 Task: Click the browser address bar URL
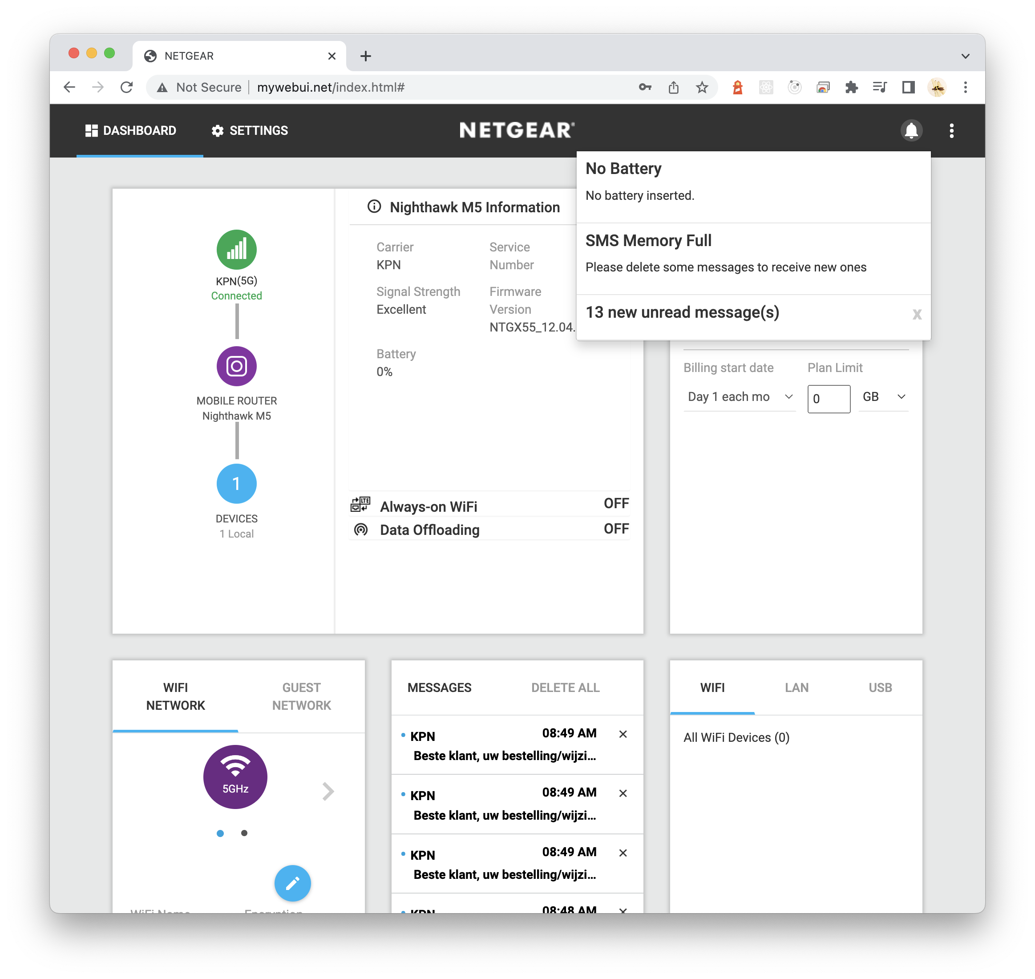(x=331, y=87)
